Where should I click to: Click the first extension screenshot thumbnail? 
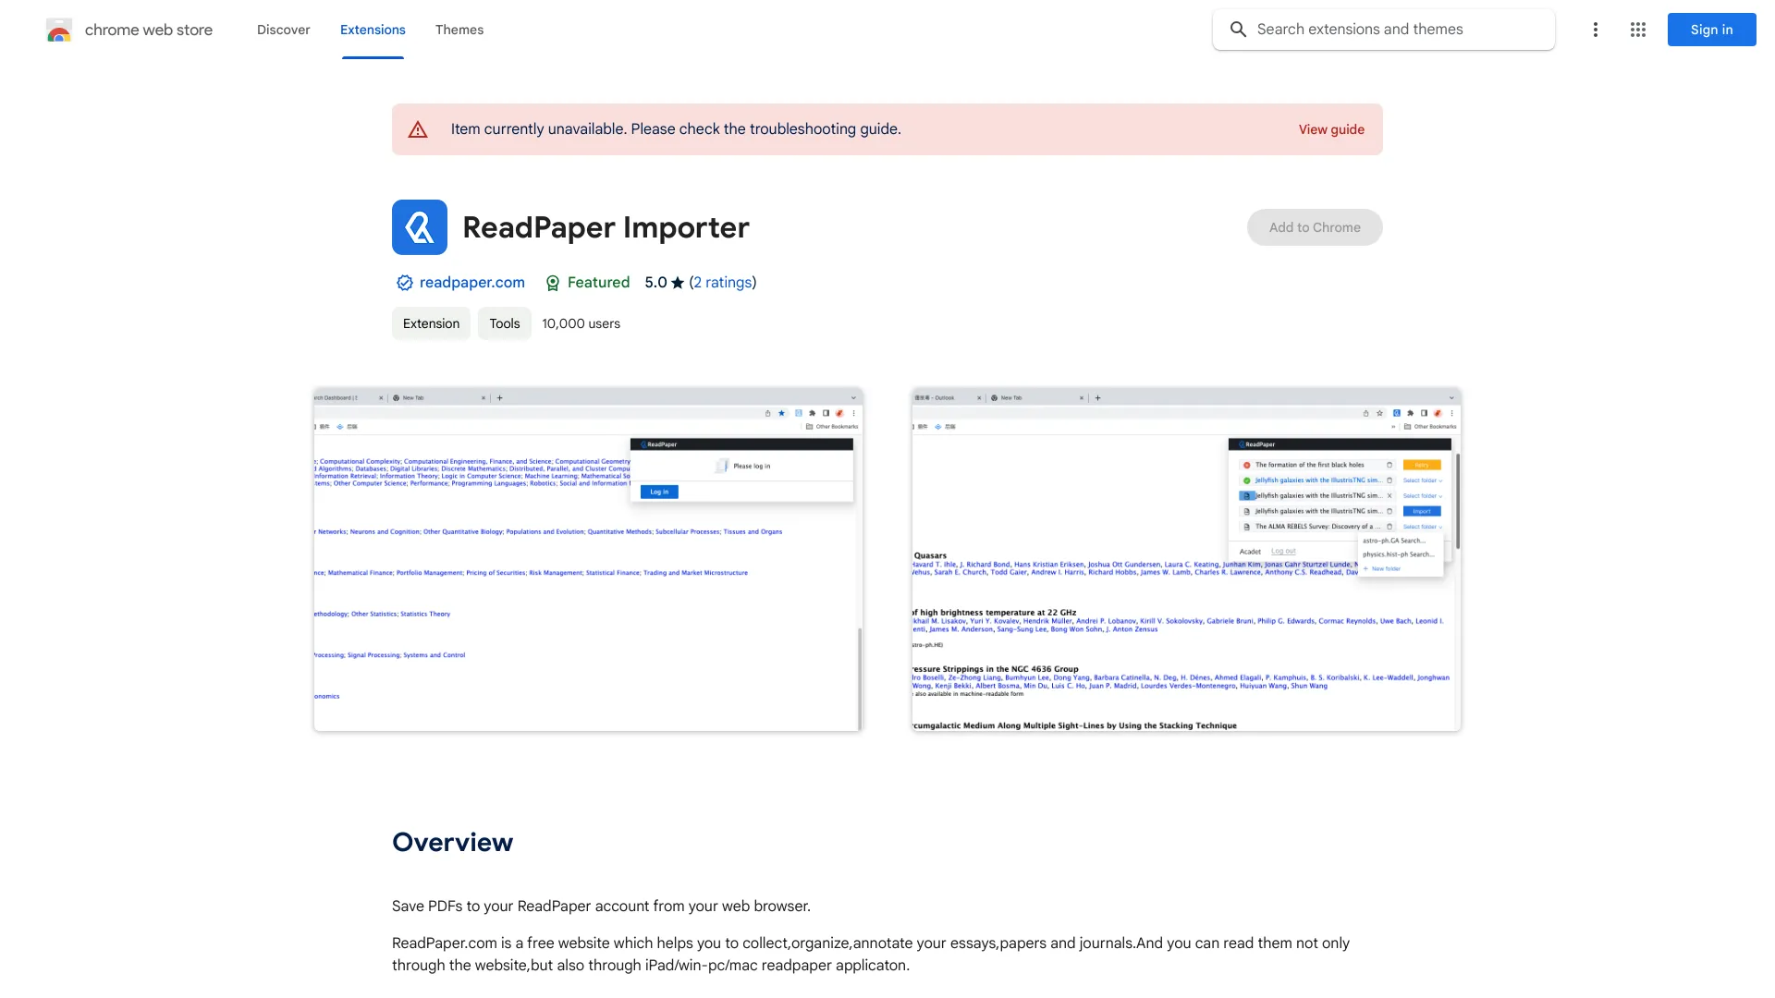[x=588, y=559]
